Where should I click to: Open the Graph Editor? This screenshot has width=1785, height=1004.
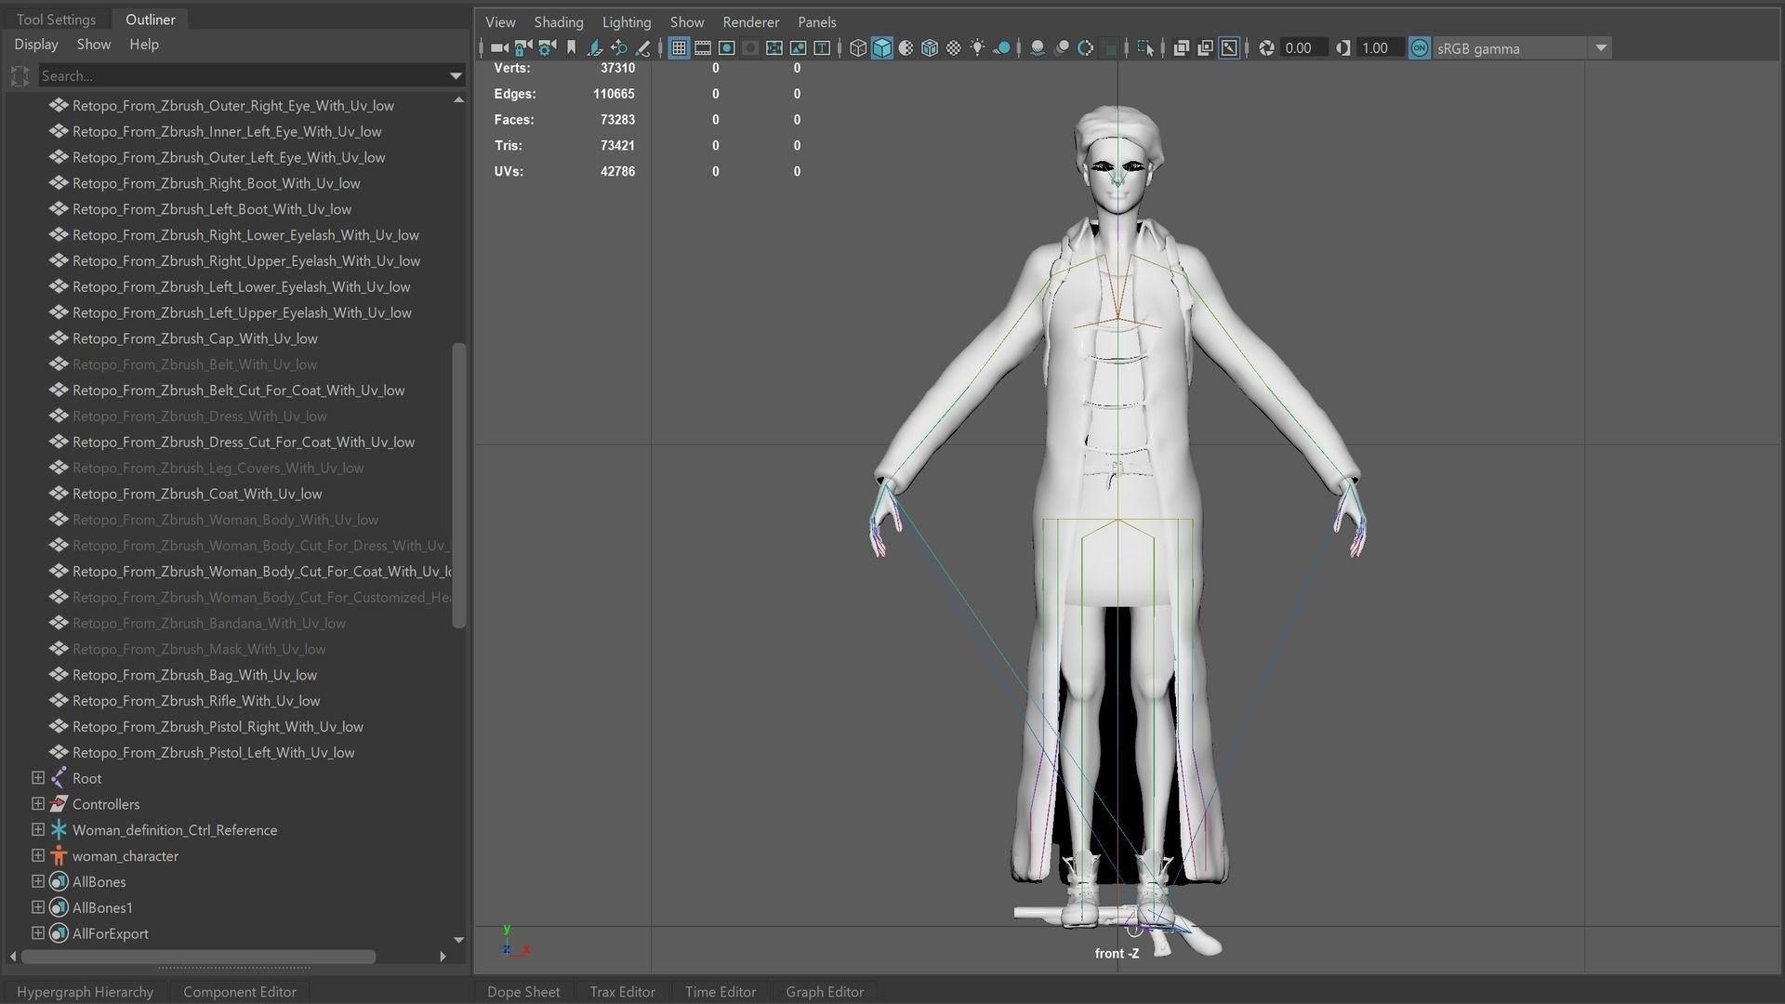point(824,992)
